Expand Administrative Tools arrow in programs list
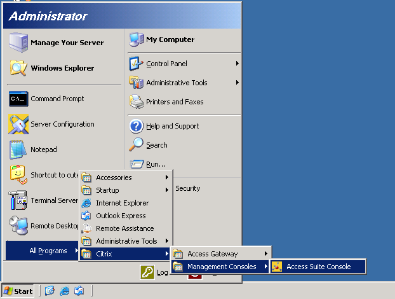395x299 pixels. point(167,241)
